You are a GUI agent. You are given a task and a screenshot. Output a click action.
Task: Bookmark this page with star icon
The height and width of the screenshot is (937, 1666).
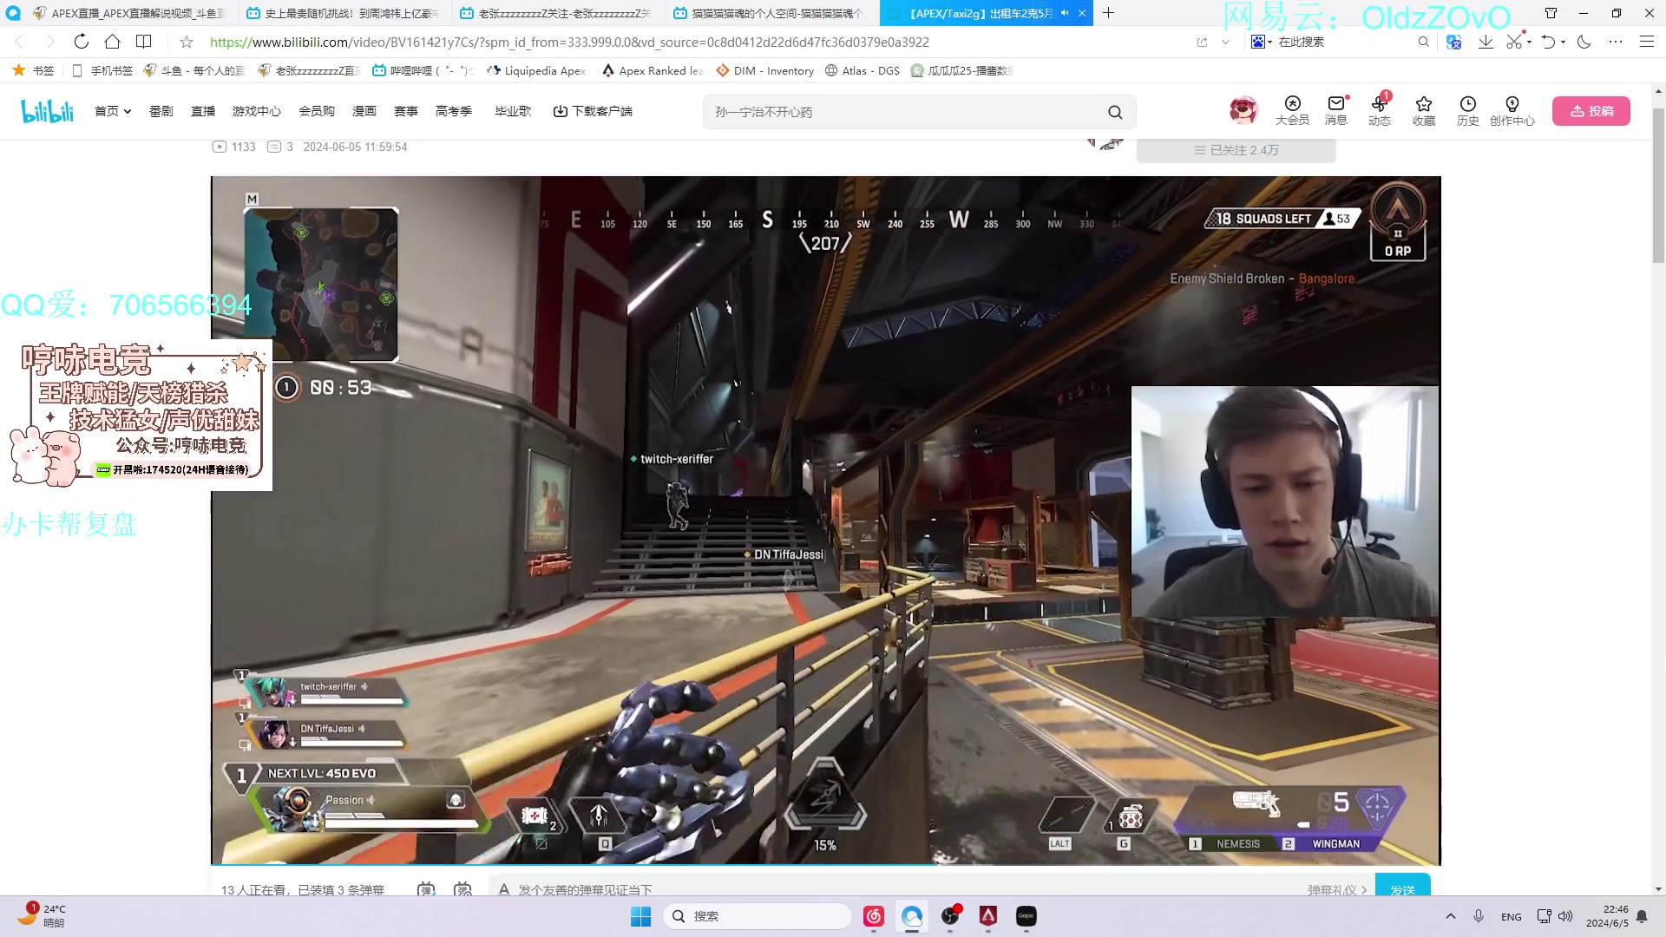(187, 42)
